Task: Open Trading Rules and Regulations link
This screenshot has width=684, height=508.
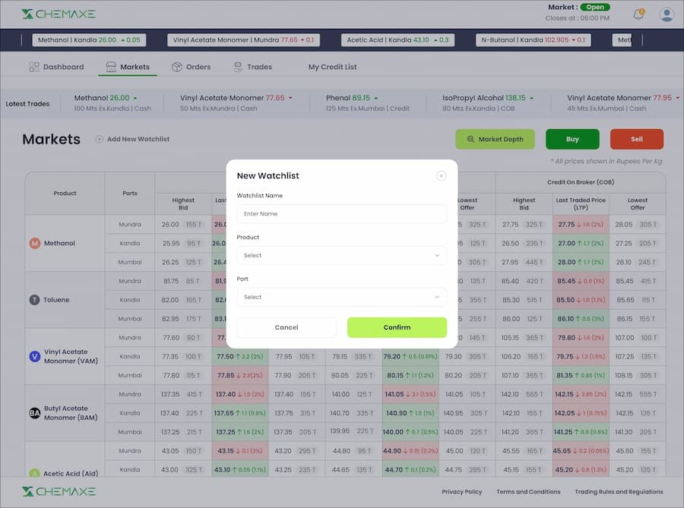Action: 619,491
